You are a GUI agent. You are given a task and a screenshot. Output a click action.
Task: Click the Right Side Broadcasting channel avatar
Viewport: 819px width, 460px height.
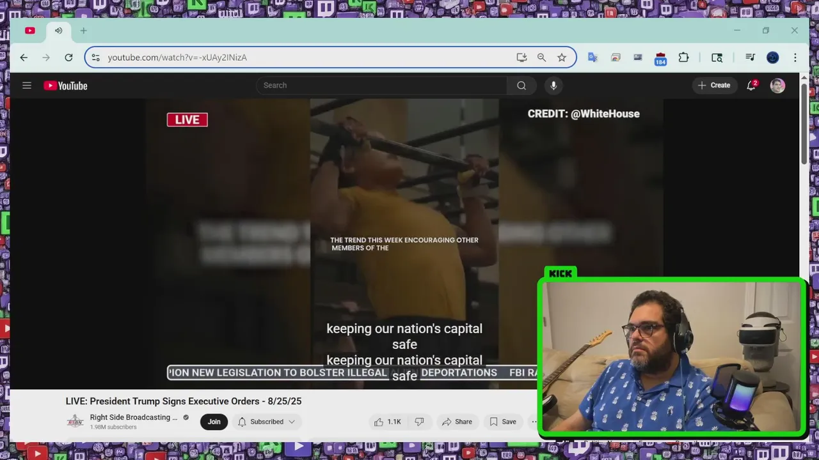point(76,422)
